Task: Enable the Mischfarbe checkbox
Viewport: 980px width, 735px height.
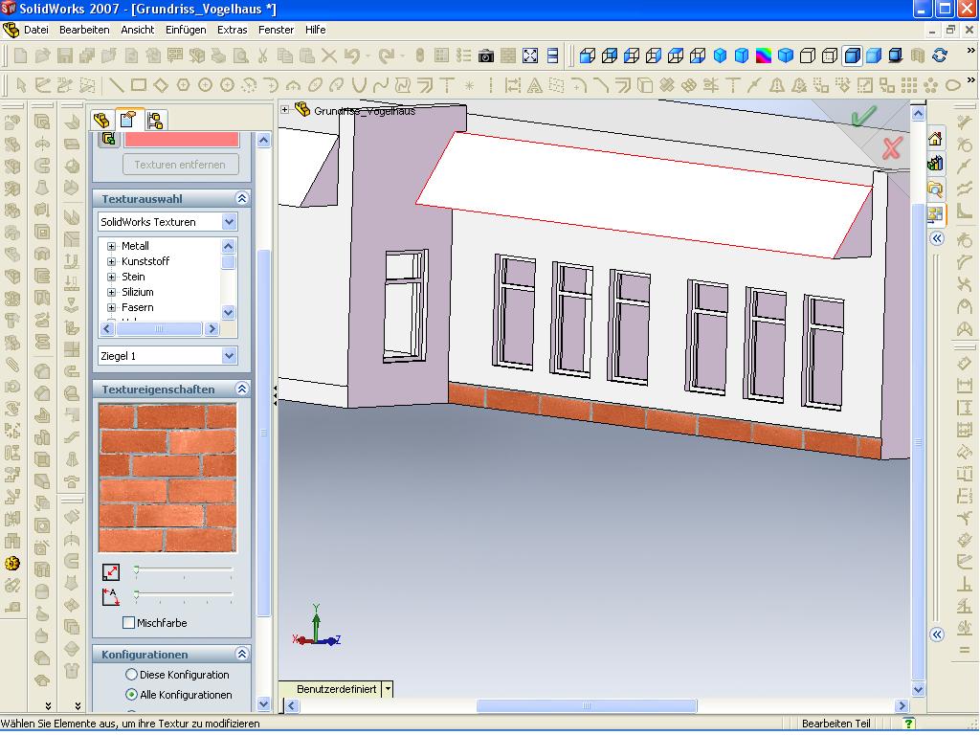Action: 129,623
